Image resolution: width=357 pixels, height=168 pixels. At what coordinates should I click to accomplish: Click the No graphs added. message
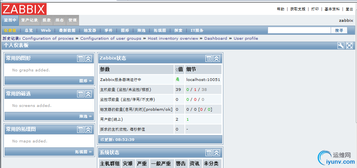[x=31, y=70]
